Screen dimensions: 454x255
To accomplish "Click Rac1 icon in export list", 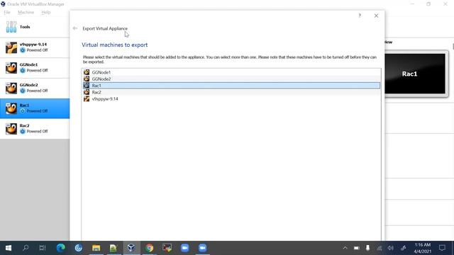I will click(x=87, y=85).
